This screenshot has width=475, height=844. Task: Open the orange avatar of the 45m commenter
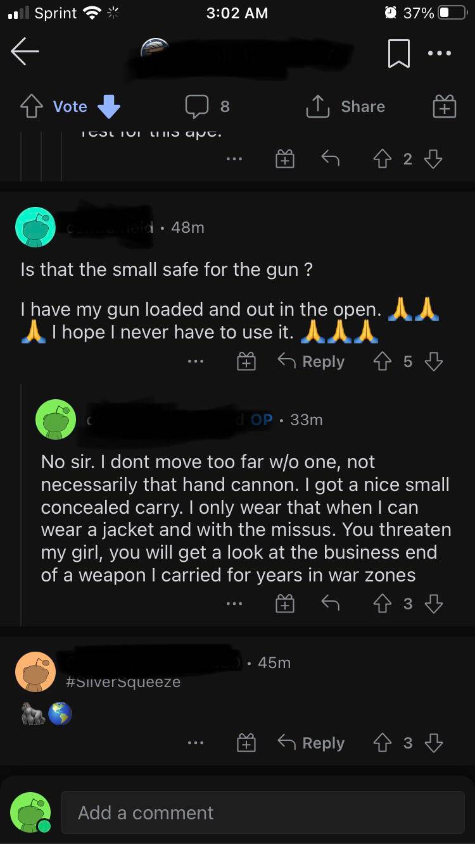tap(35, 672)
